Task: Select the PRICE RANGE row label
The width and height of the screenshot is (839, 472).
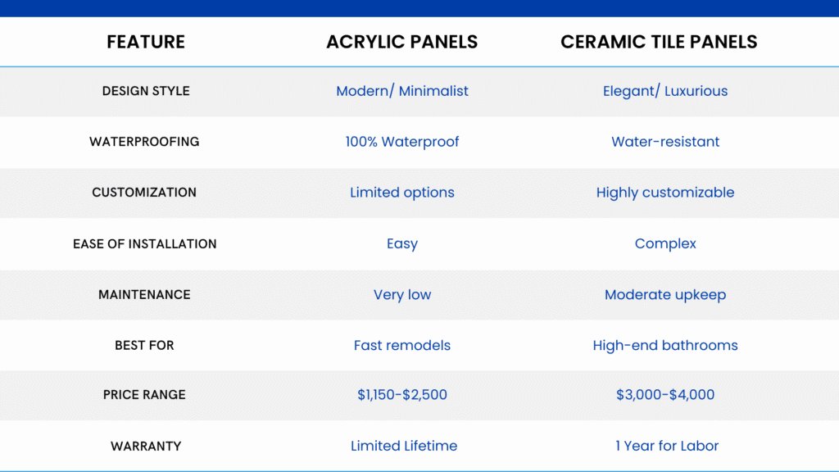Action: click(x=144, y=395)
